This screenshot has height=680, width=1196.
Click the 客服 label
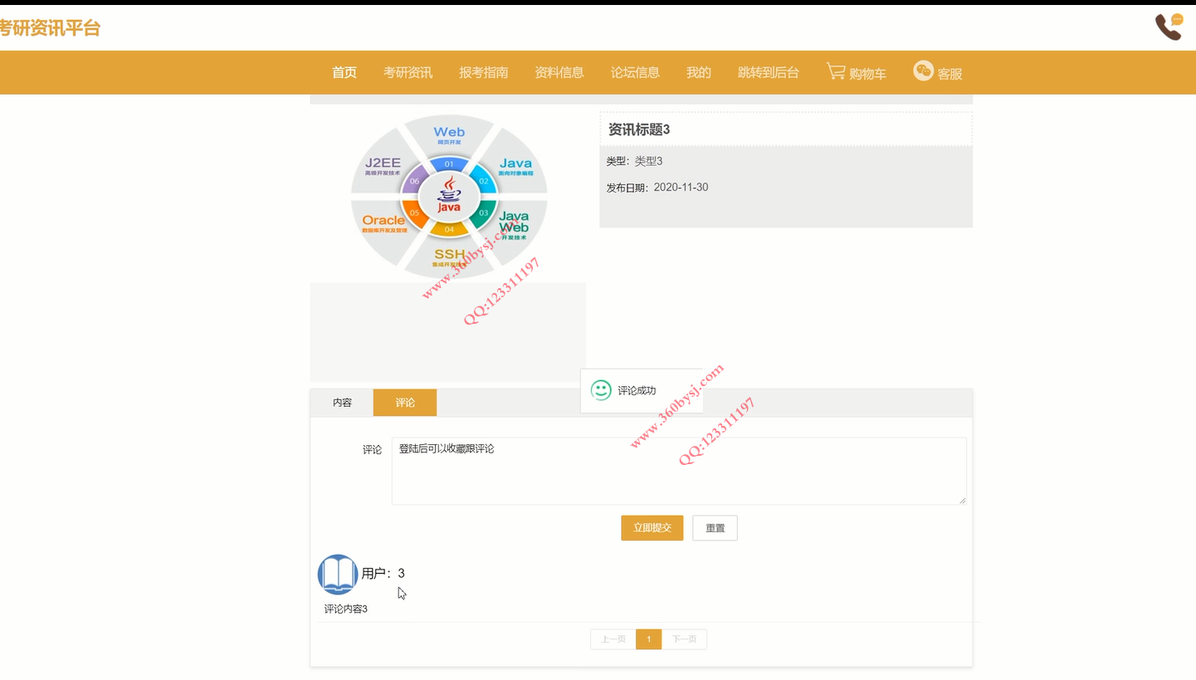point(949,74)
